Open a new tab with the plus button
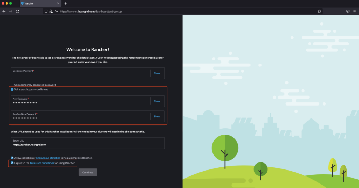Image resolution: width=359 pixels, height=188 pixels. pyautogui.click(x=66, y=3)
